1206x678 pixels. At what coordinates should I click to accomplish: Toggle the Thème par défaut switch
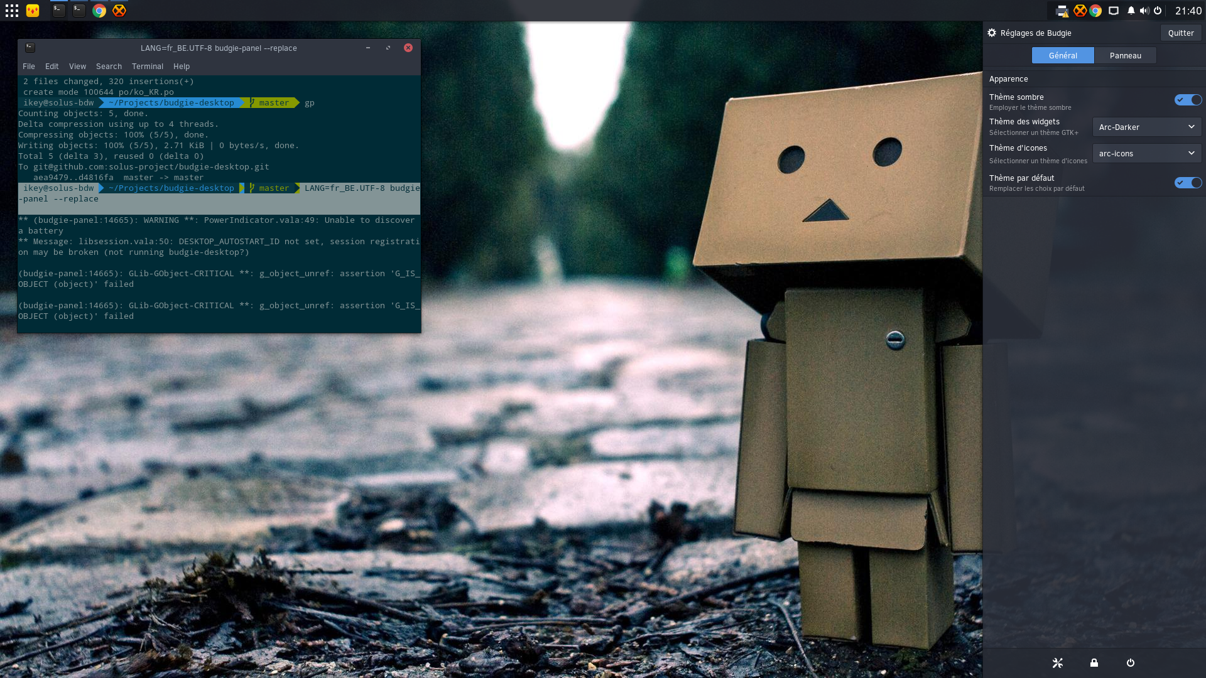pyautogui.click(x=1188, y=183)
